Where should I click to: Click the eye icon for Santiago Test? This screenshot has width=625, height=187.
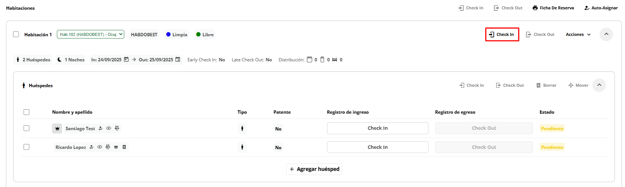click(x=109, y=128)
